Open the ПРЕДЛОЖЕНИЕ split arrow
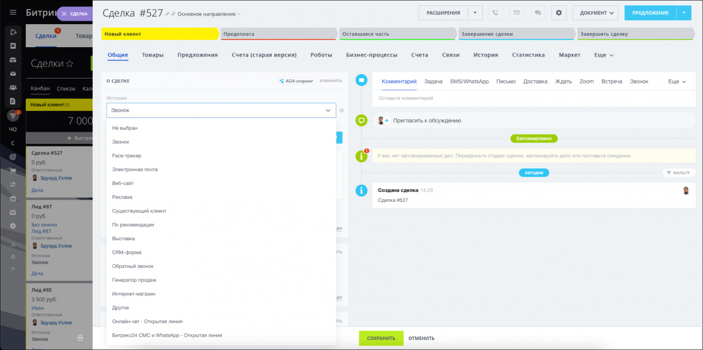703x350 pixels. point(684,13)
